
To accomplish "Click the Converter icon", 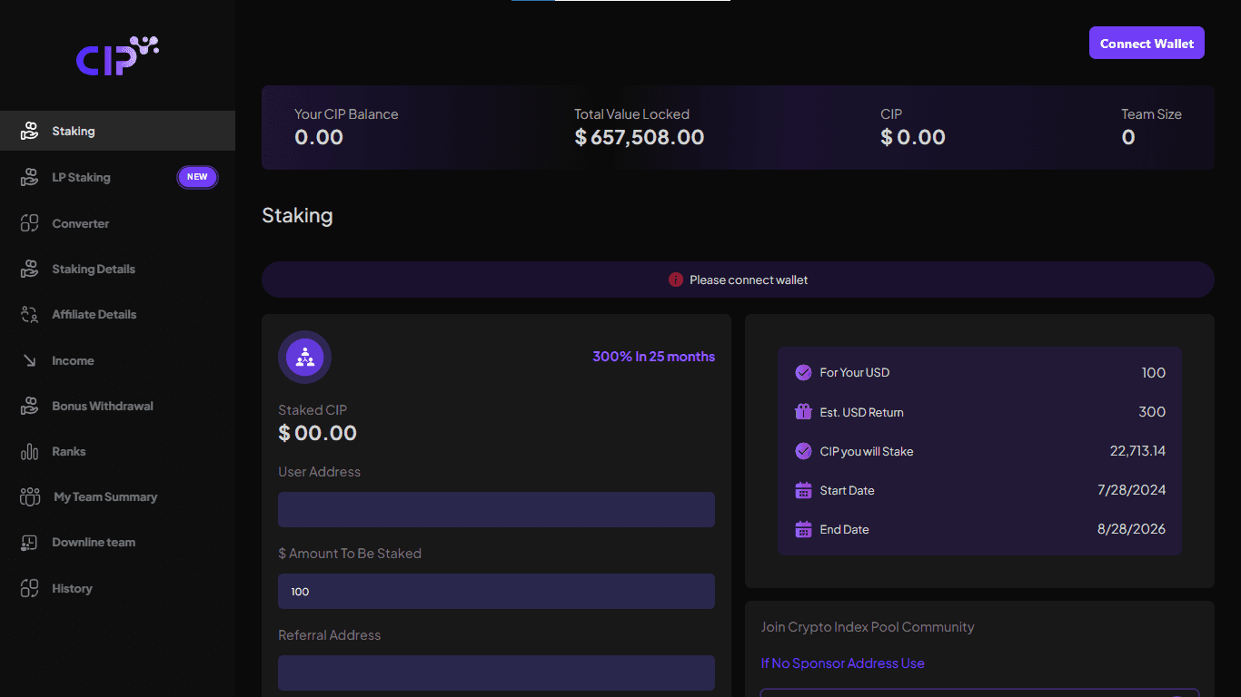I will tap(29, 223).
